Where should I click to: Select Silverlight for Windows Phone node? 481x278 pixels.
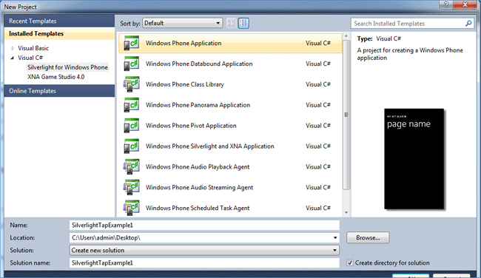click(68, 67)
